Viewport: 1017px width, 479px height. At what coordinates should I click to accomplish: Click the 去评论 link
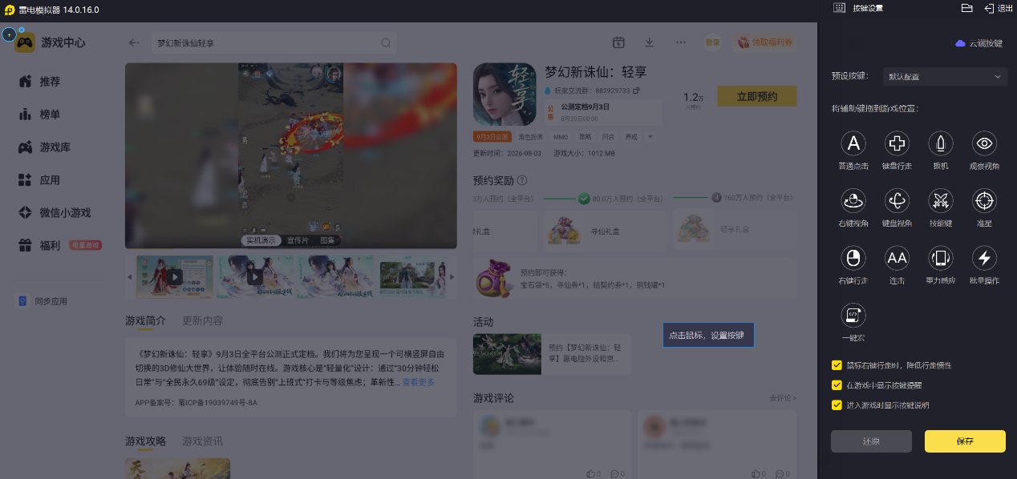tap(783, 398)
